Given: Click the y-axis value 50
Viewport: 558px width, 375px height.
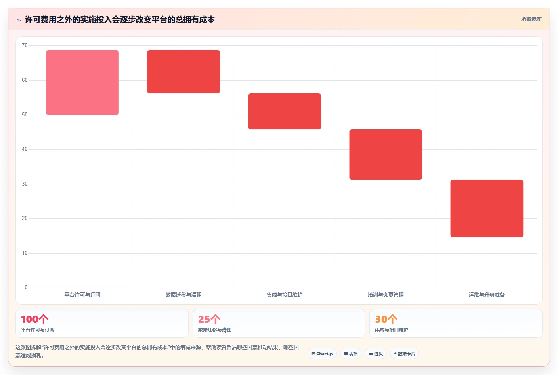Looking at the screenshot, I should point(25,115).
